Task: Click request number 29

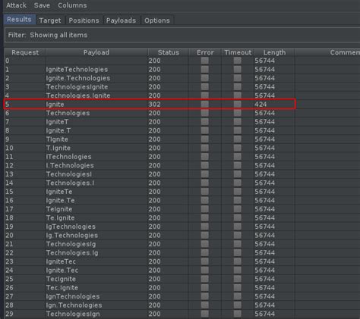Action: coord(9,314)
